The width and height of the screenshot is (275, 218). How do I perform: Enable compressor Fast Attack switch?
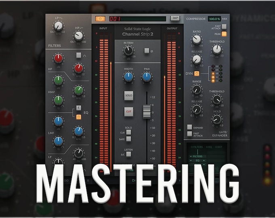tap(224, 26)
